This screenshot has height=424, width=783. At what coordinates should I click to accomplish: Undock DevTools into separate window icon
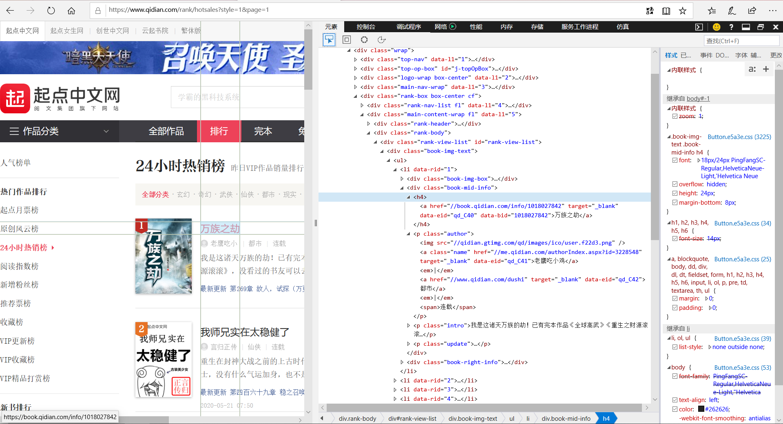click(x=761, y=27)
